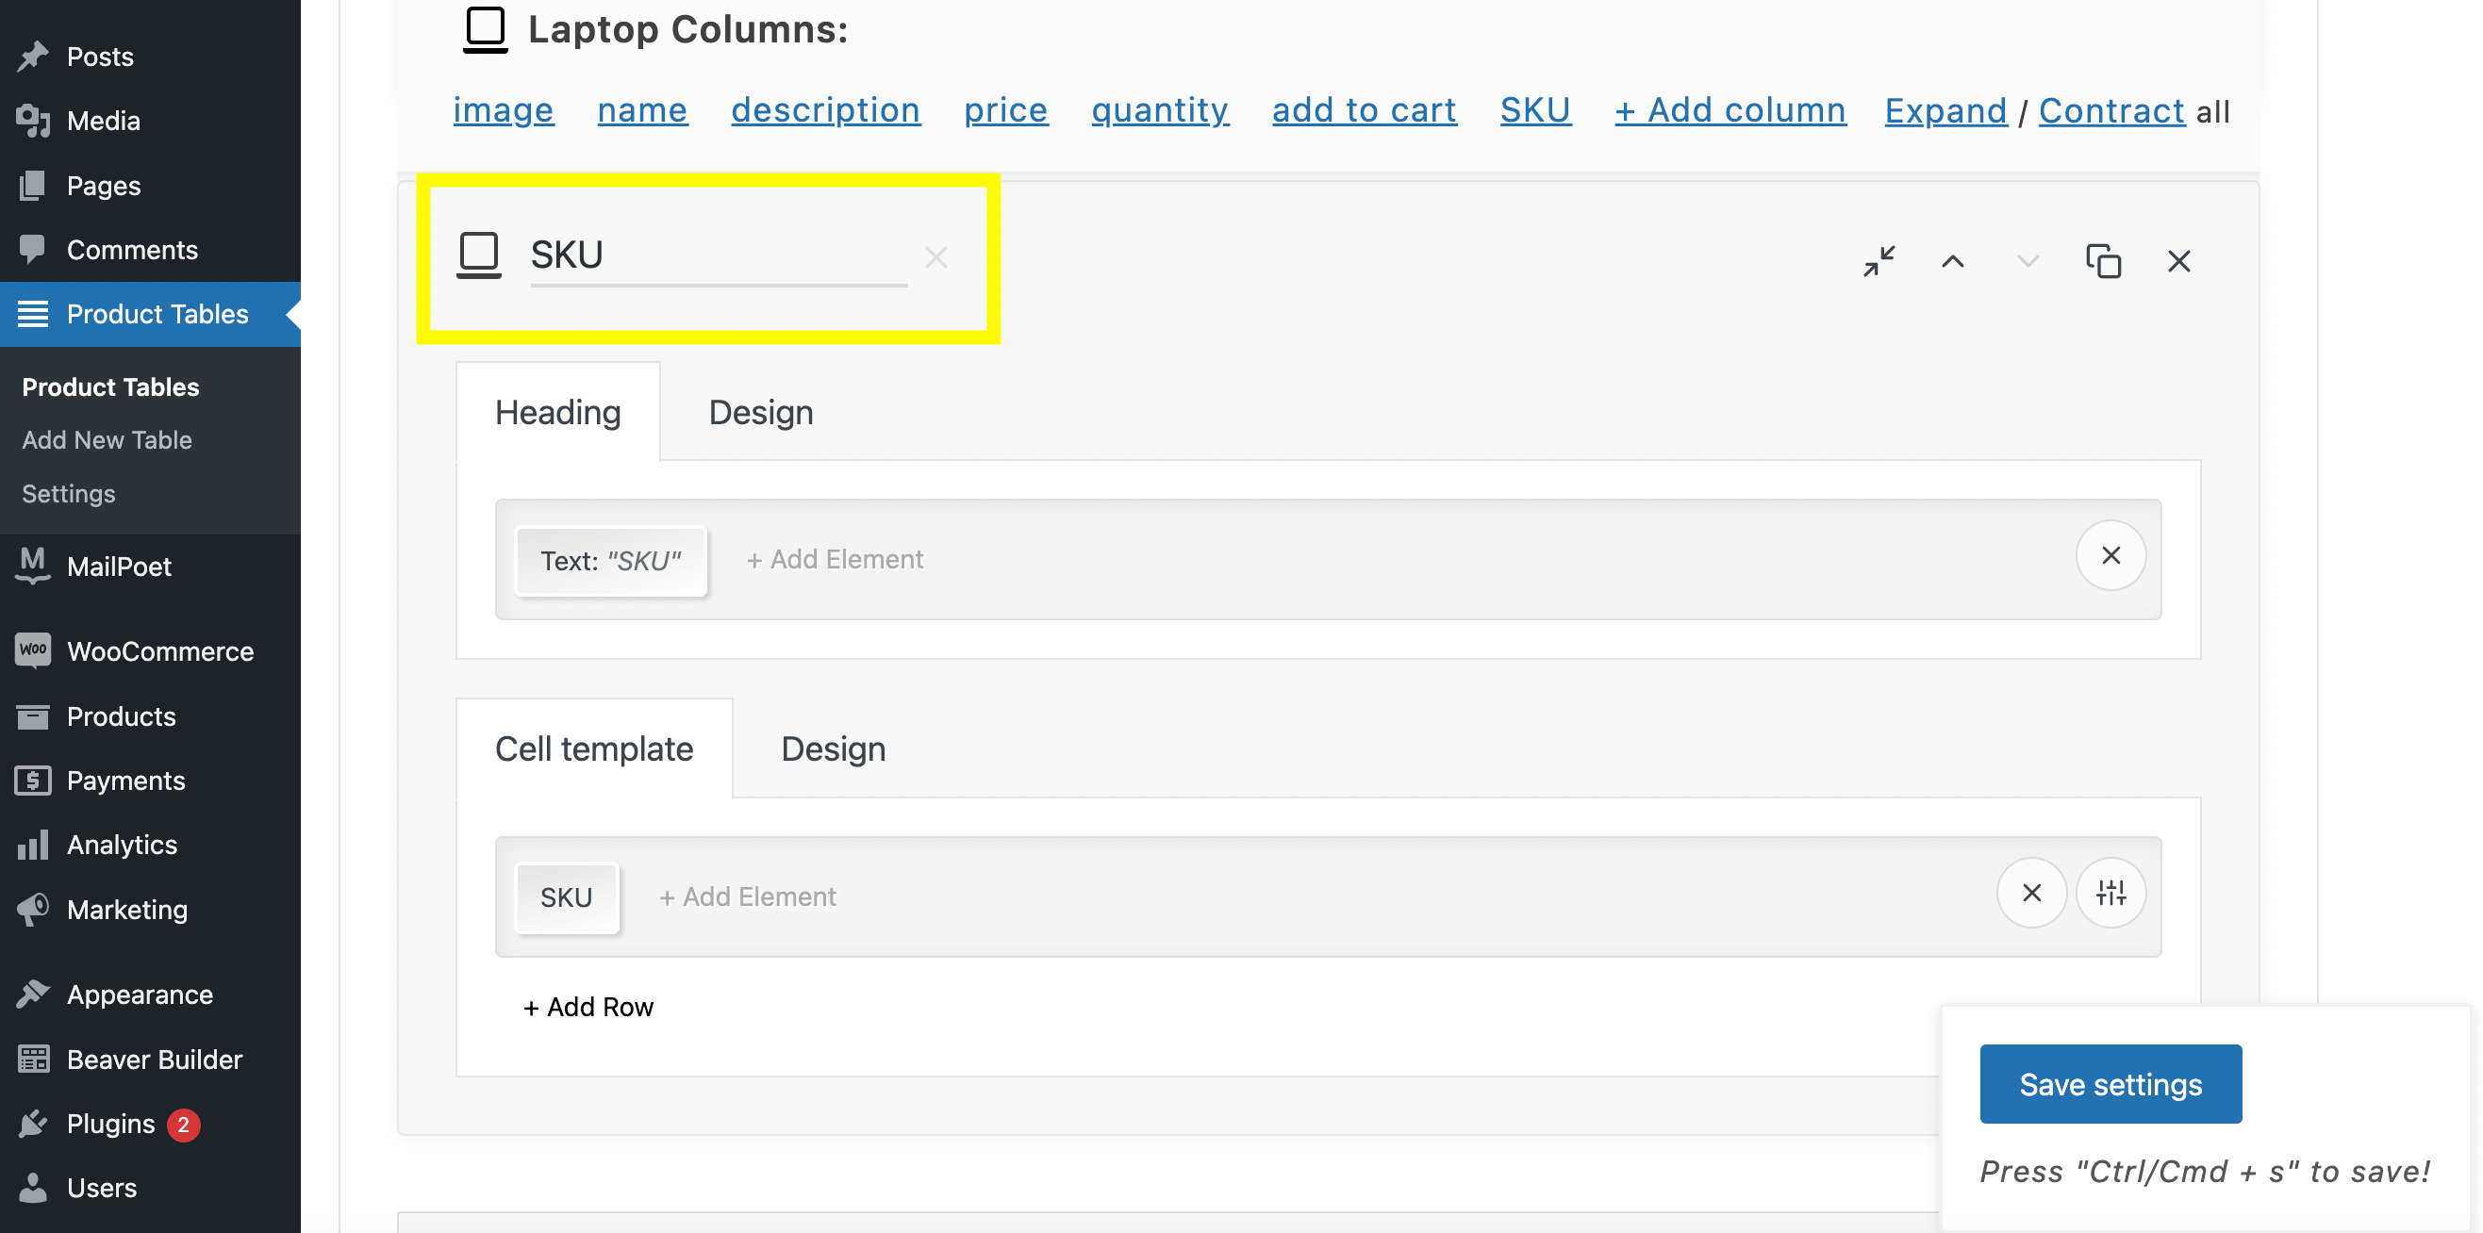Remove the heading row with X
The height and width of the screenshot is (1233, 2483).
tap(2110, 556)
